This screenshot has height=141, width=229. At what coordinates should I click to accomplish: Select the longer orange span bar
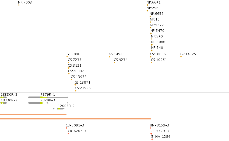pos(76,119)
